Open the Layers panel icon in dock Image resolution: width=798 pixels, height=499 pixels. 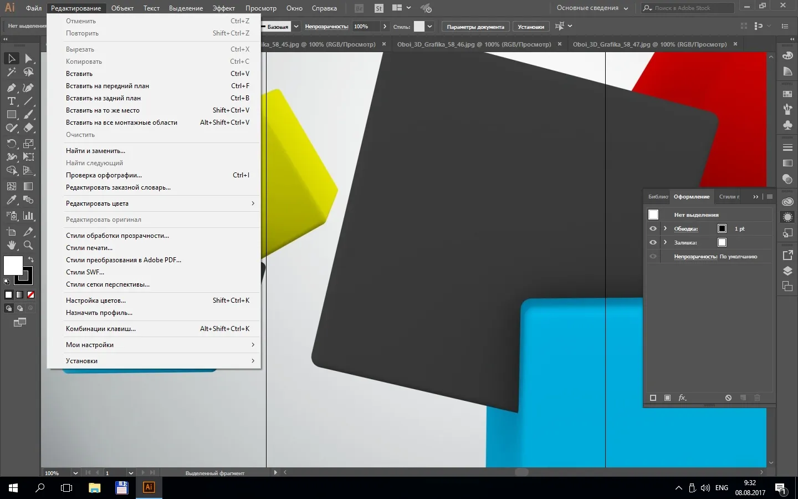tap(787, 271)
